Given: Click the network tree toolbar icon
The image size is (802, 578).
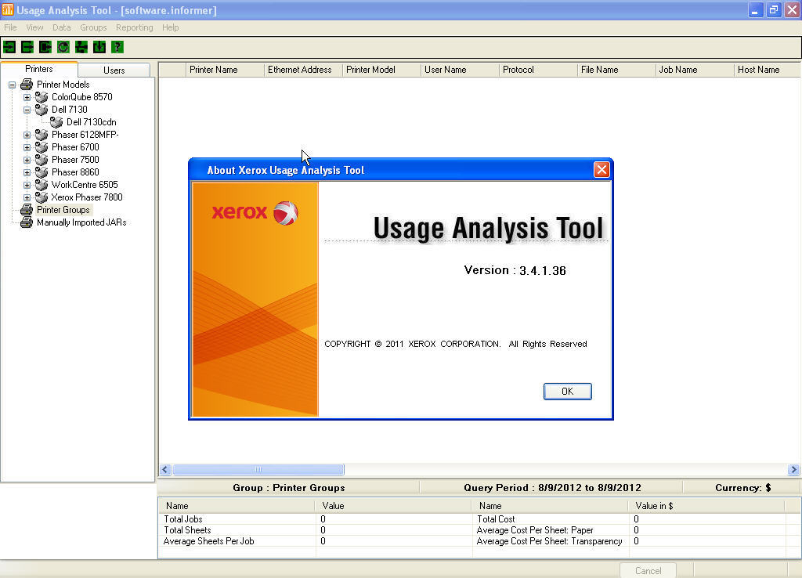Looking at the screenshot, I should click(x=81, y=47).
